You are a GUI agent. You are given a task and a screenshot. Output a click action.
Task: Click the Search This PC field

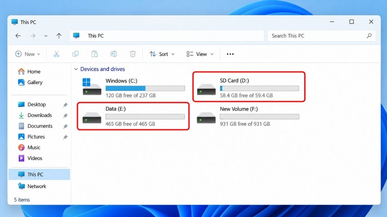click(x=322, y=36)
